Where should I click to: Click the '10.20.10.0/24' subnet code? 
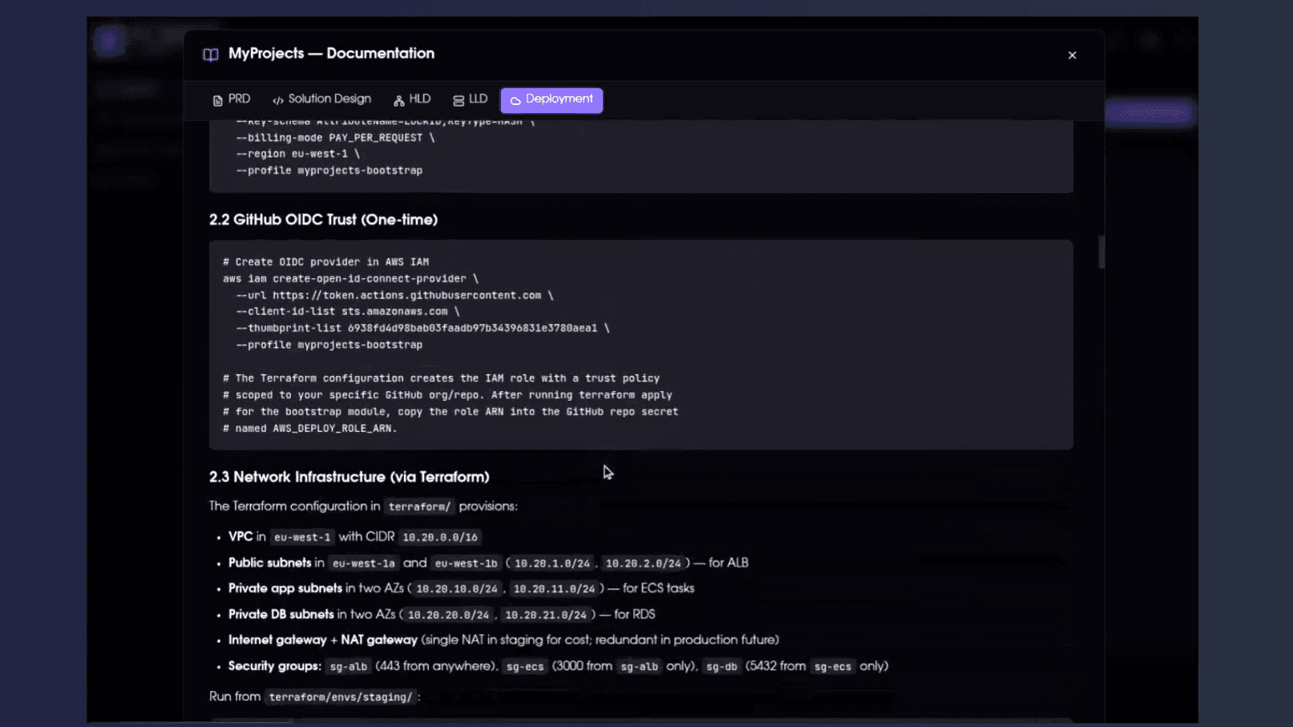[457, 589]
